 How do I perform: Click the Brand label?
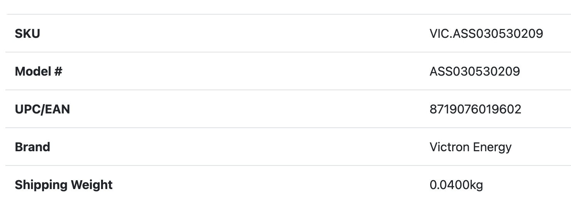[x=32, y=147]
